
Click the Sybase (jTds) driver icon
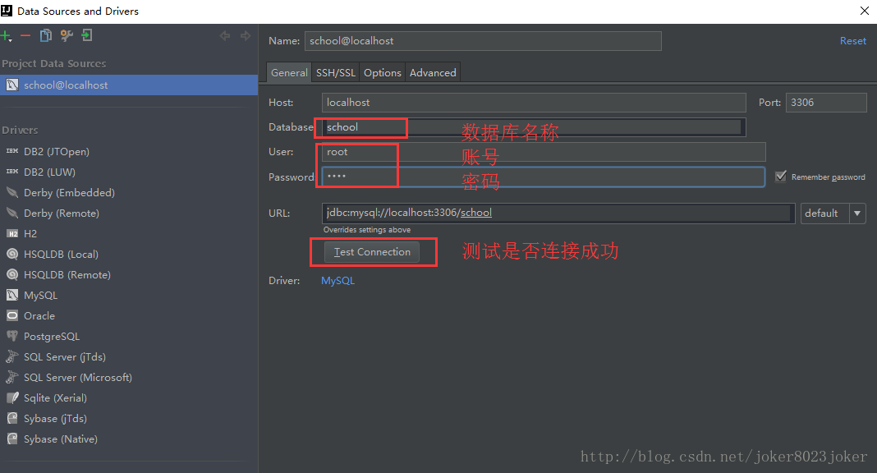(x=12, y=418)
